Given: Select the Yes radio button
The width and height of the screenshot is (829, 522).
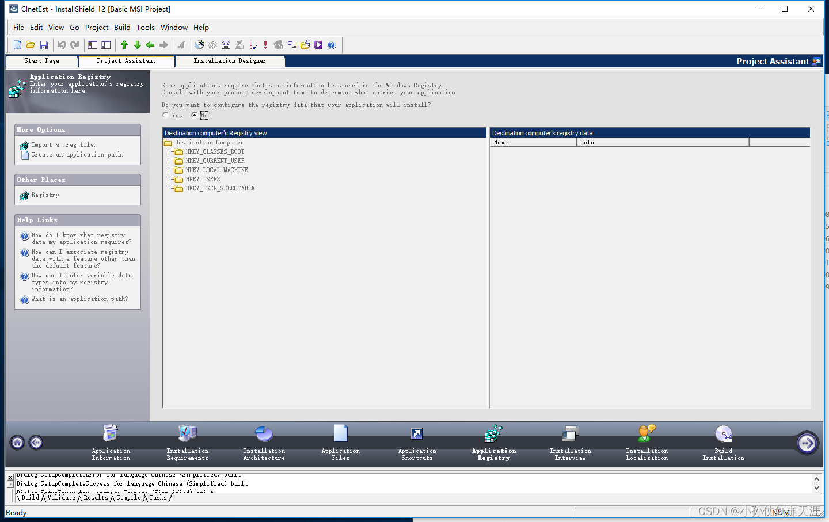Looking at the screenshot, I should pos(166,115).
